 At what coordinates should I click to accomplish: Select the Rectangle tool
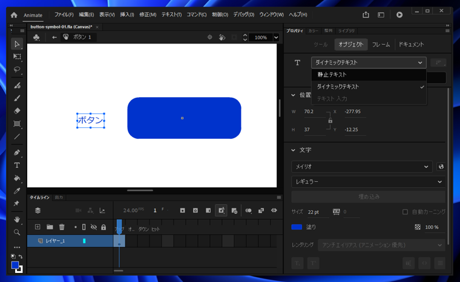(x=17, y=124)
